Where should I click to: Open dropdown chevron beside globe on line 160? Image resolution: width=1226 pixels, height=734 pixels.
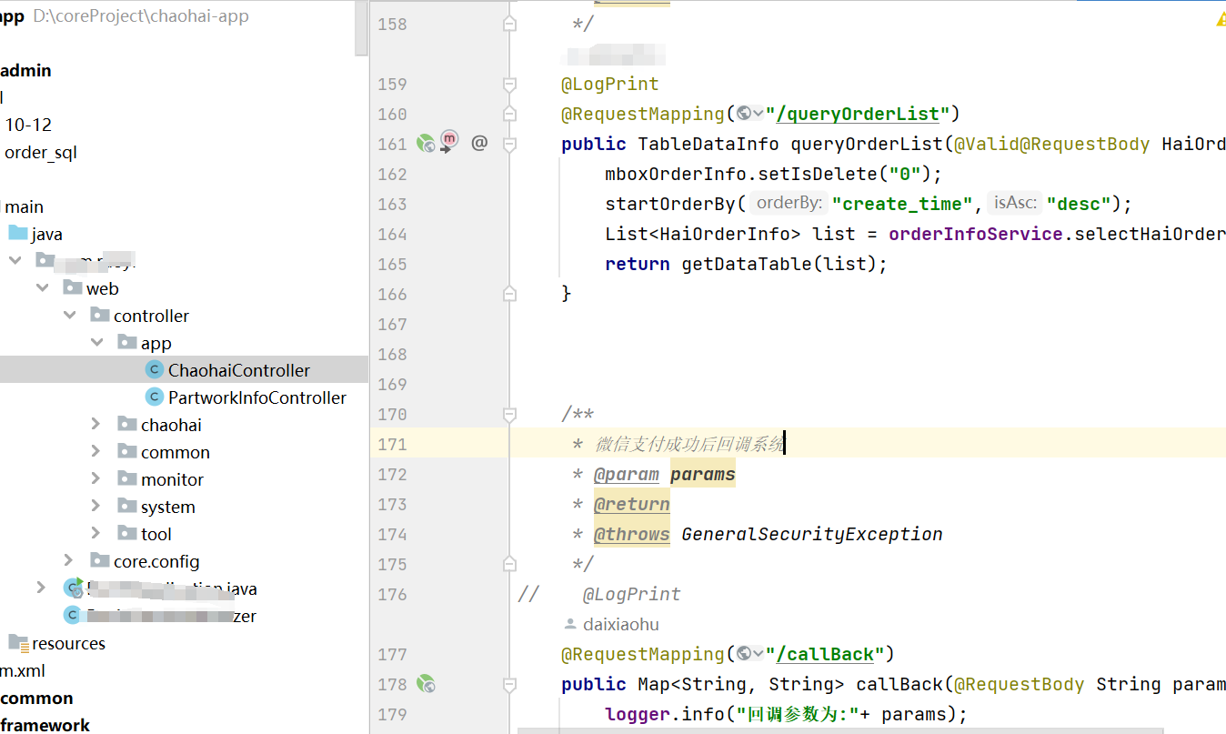(x=759, y=114)
